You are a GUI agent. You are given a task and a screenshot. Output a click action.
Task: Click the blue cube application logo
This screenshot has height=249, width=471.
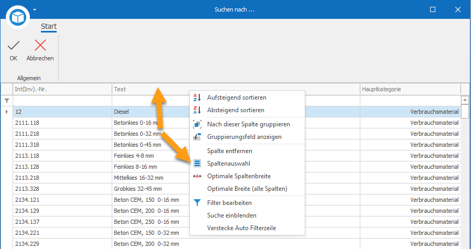coord(18,17)
